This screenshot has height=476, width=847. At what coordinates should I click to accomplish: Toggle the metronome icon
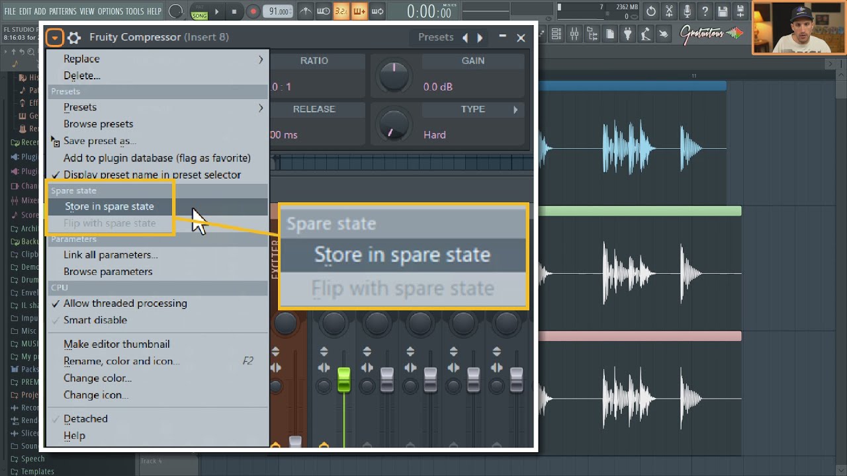[x=305, y=11]
